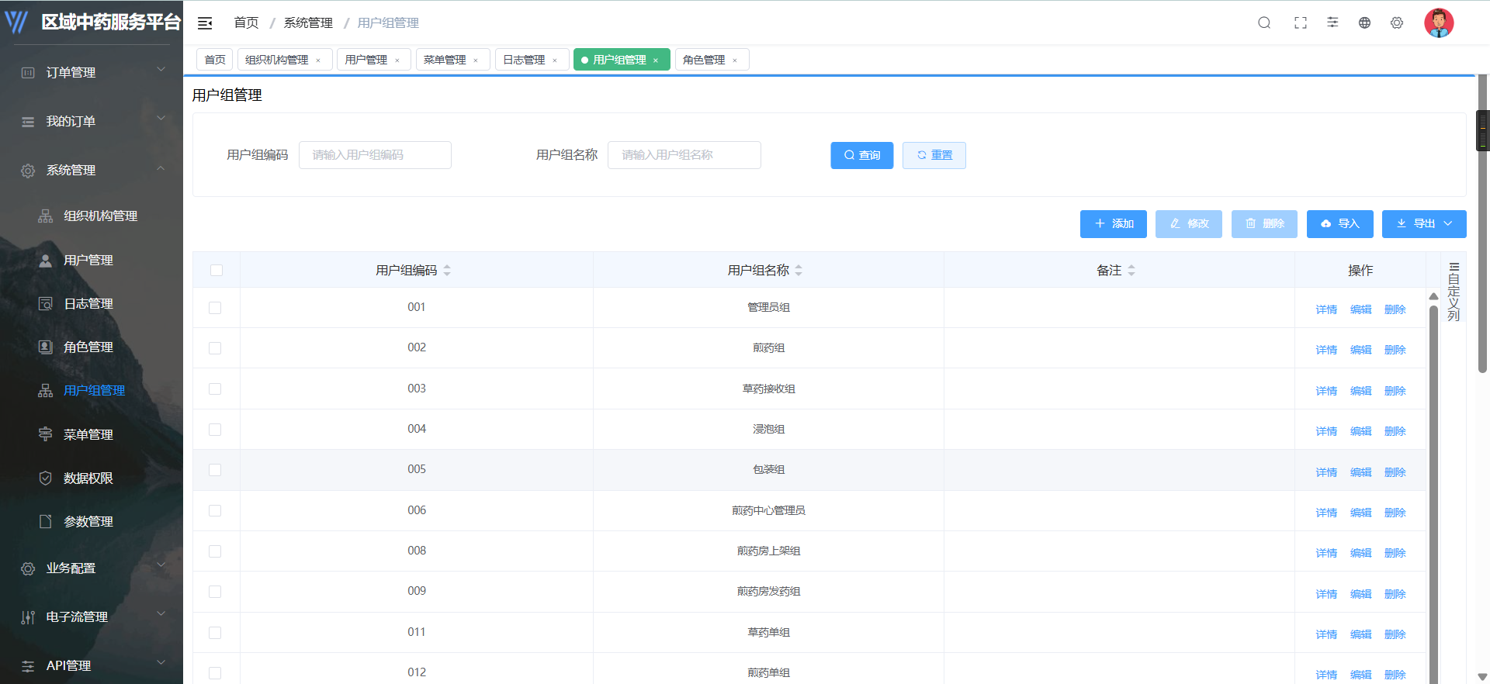This screenshot has height=684, width=1490.
Task: Click the 系统管理 gear icon in sidebar
Action: tap(28, 171)
